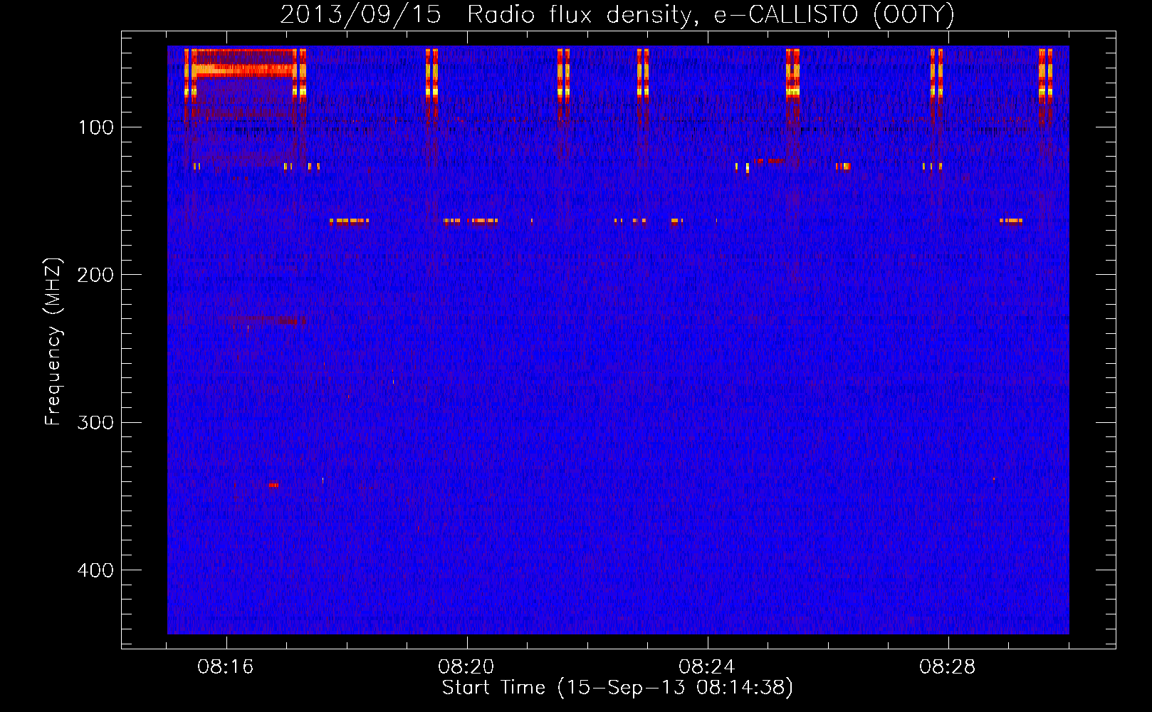The height and width of the screenshot is (712, 1152).
Task: Click the plot title "2013/09/15 Radio flux density, e-CALLISTO (OOTY)"
Action: (617, 14)
